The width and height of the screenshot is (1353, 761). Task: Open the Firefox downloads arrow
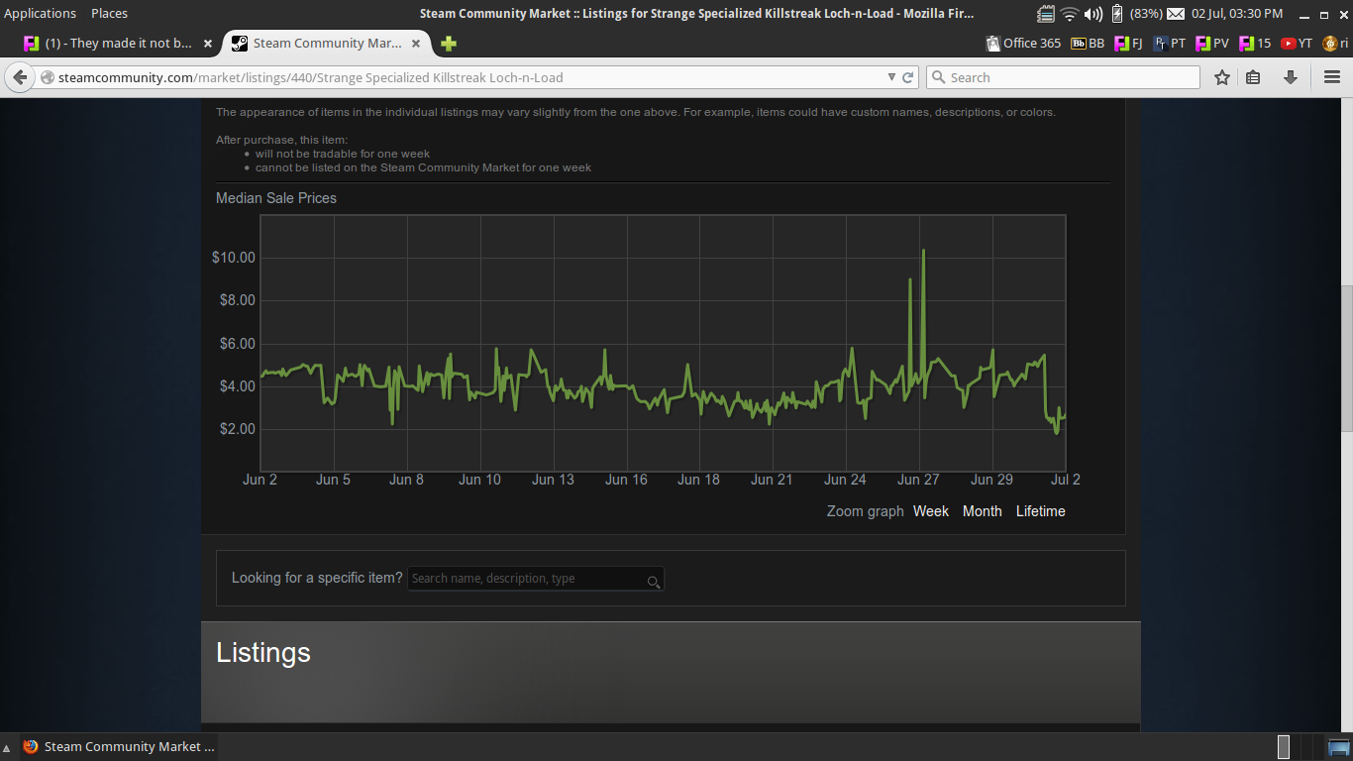(1290, 77)
